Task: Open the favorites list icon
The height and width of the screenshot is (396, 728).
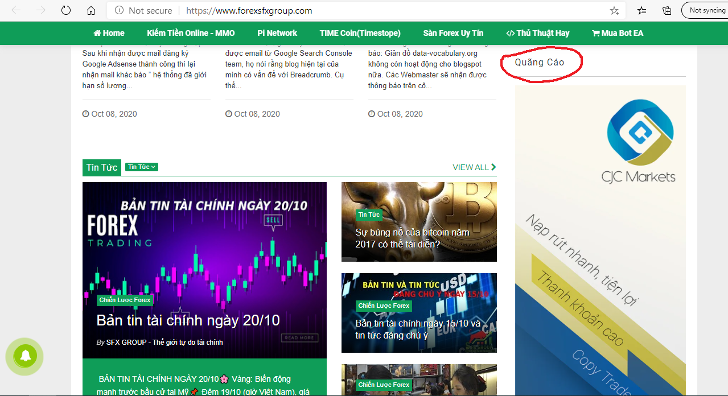Action: click(641, 10)
